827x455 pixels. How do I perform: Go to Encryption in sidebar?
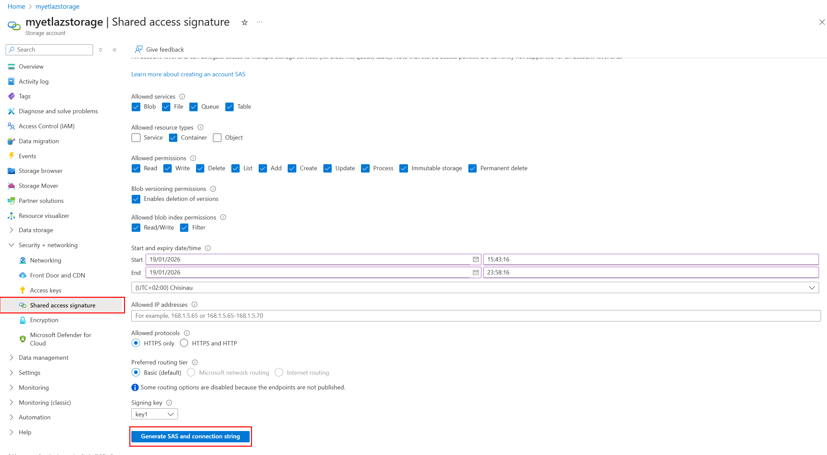[44, 320]
